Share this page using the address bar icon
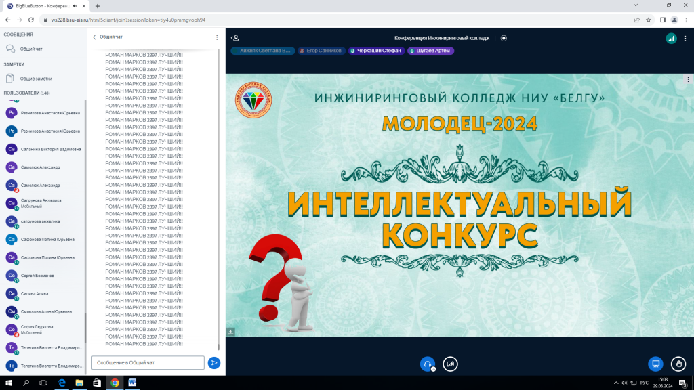Image resolution: width=694 pixels, height=390 pixels. tap(636, 20)
